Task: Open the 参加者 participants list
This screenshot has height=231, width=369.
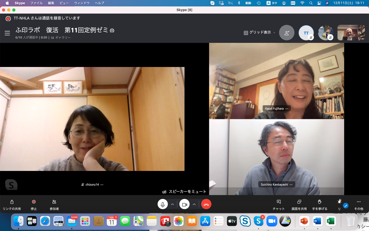Action: pyautogui.click(x=54, y=204)
